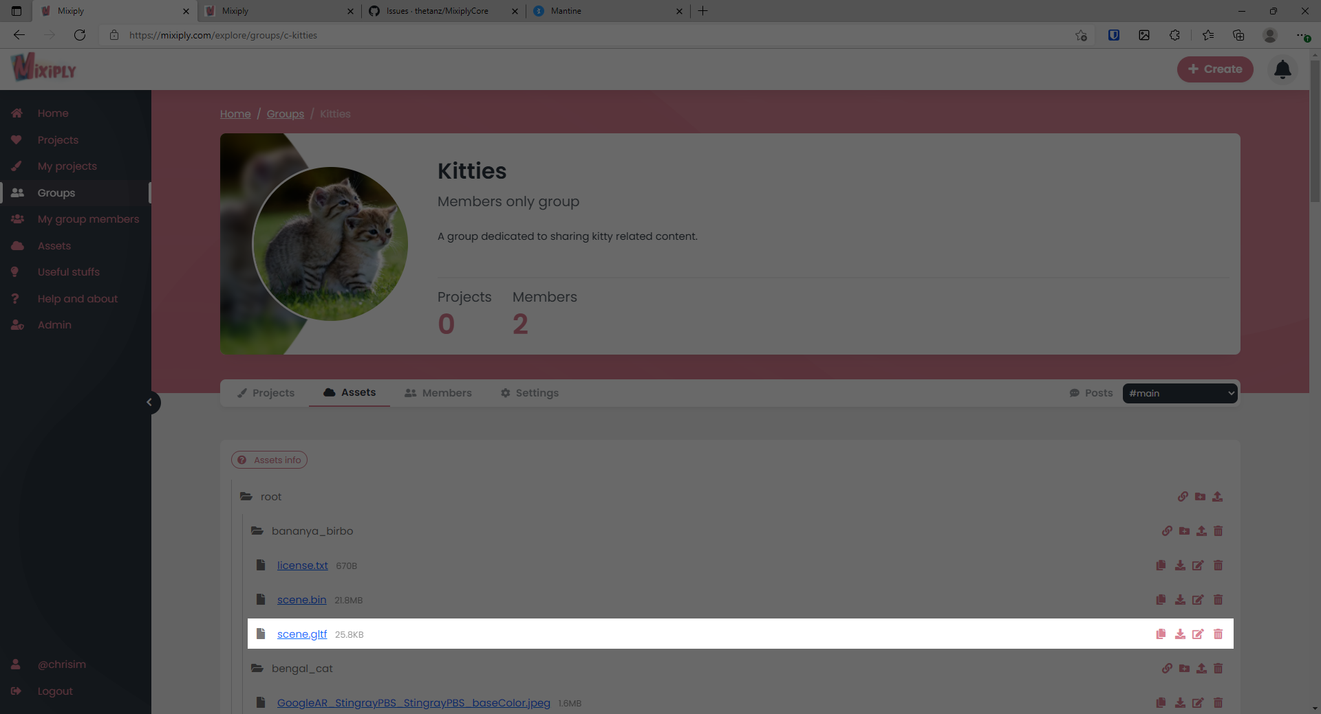
Task: Follow the Groups breadcrumb link
Action: [286, 114]
